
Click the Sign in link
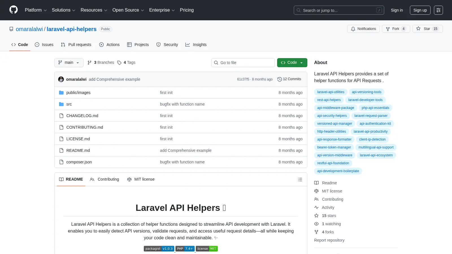click(397, 10)
